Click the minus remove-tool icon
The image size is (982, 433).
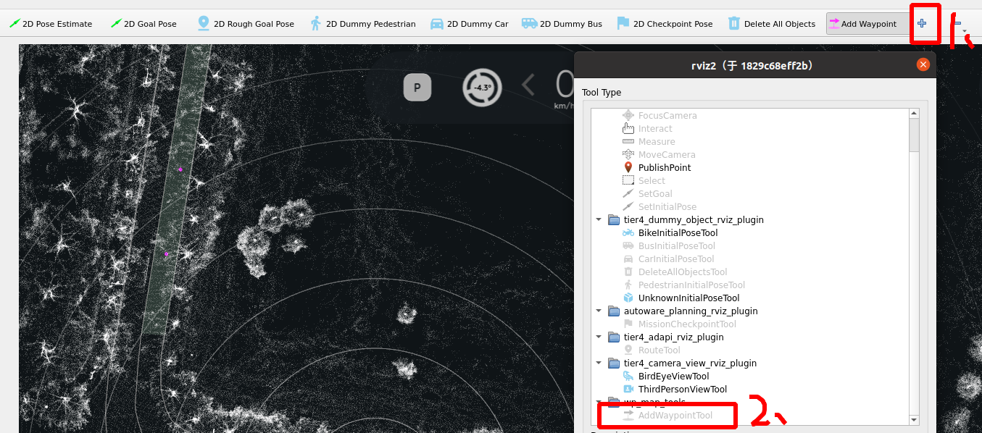tap(957, 24)
